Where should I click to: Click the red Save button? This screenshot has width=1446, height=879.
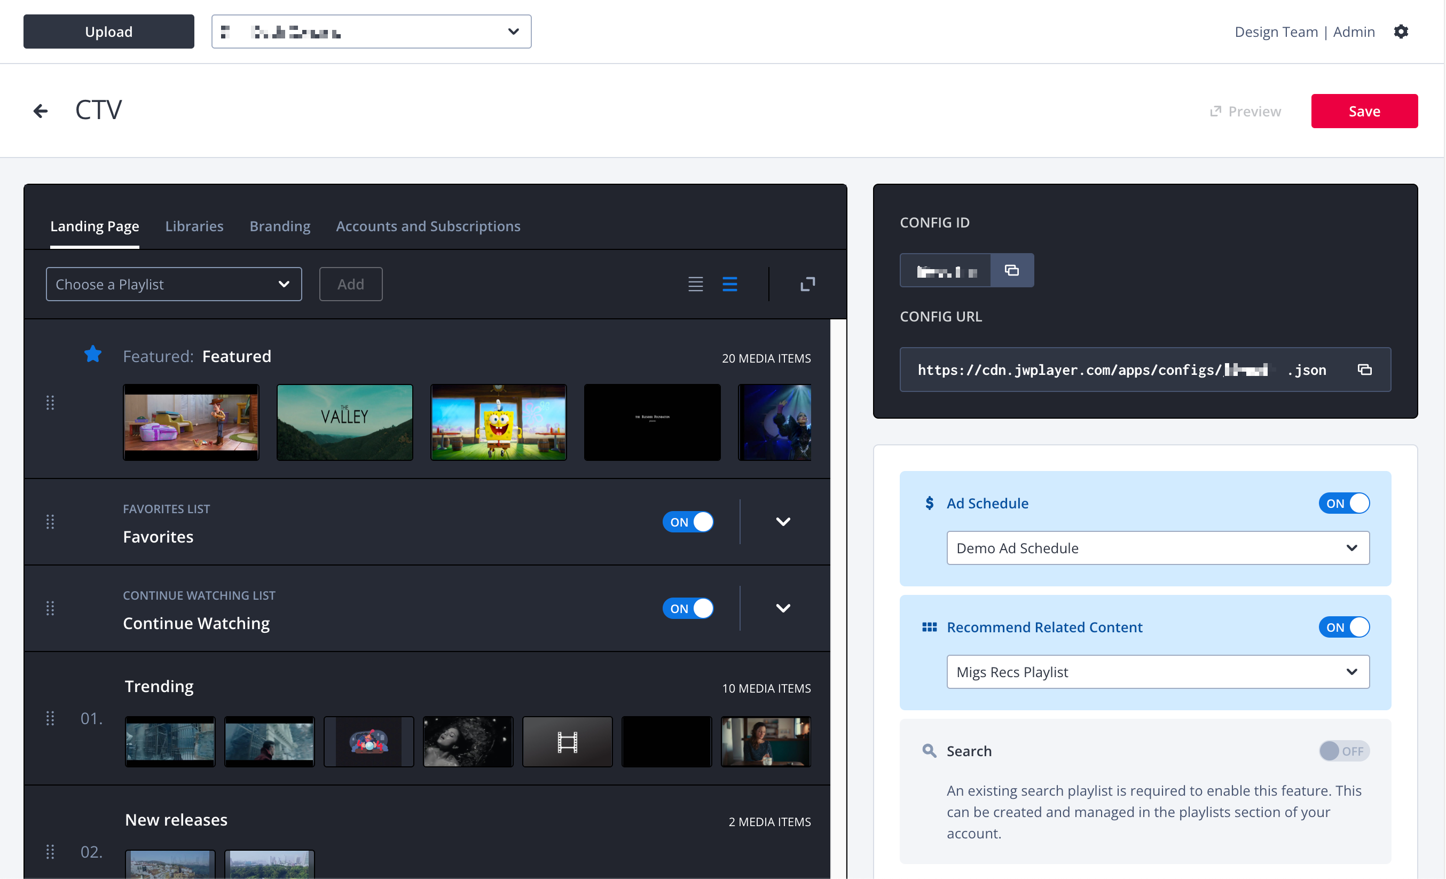[1364, 112]
